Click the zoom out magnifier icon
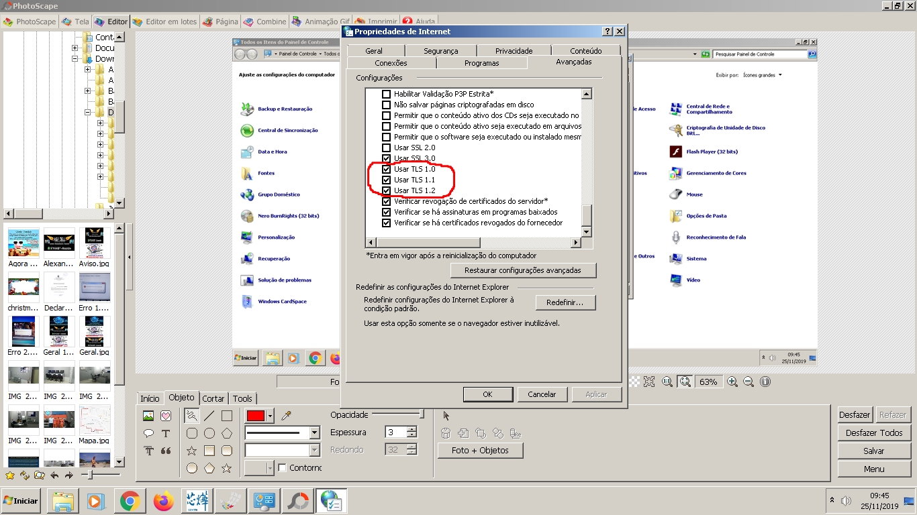This screenshot has width=917, height=515. (749, 382)
